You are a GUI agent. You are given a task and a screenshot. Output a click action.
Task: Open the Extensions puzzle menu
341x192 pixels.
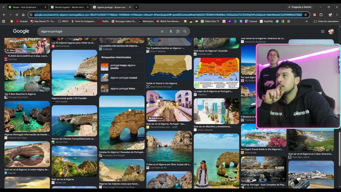(321, 15)
